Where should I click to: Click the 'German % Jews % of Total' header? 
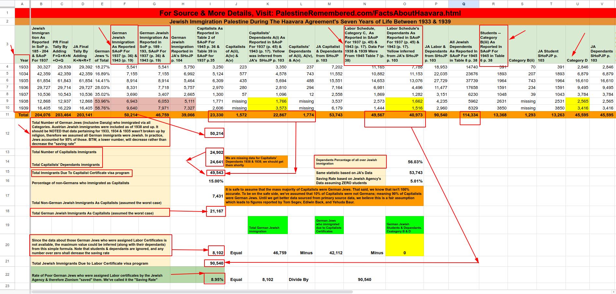[x=102, y=44]
